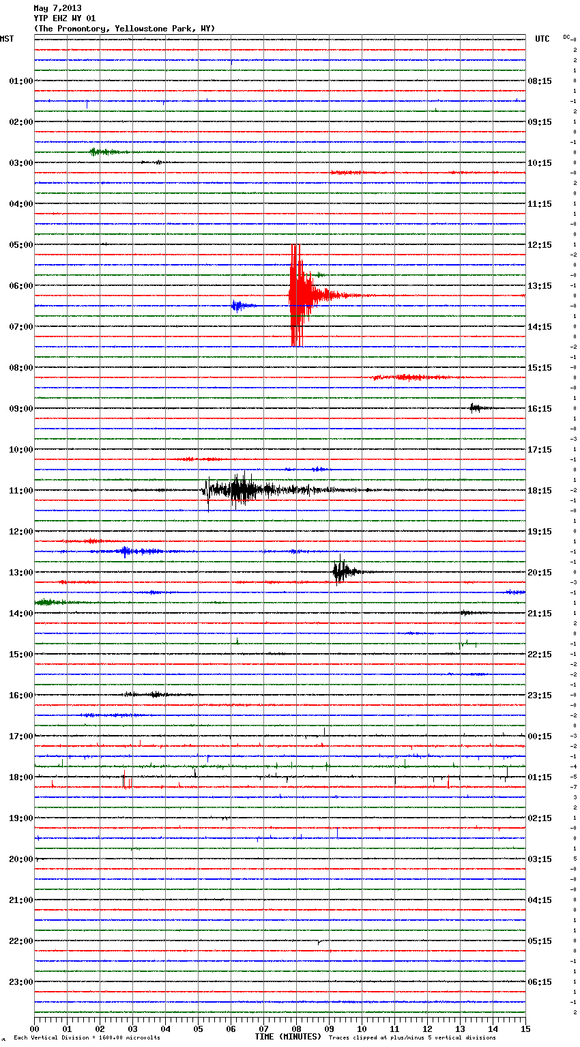
Task: Select the '17:00' MST time label
Action: tap(20, 736)
